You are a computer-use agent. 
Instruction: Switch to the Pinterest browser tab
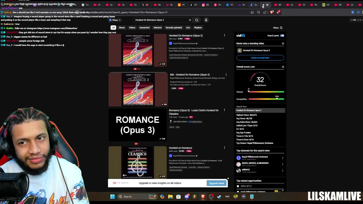[x=217, y=5]
